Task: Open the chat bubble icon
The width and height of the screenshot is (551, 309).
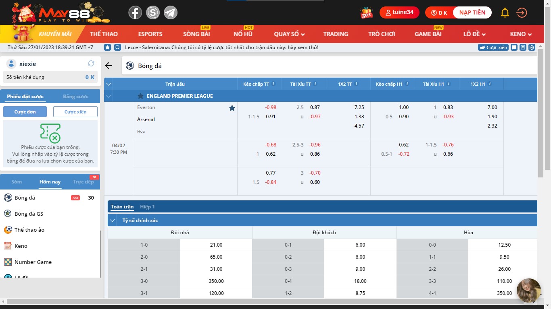Action: point(514,47)
